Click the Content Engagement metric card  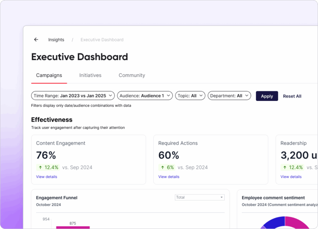click(89, 155)
